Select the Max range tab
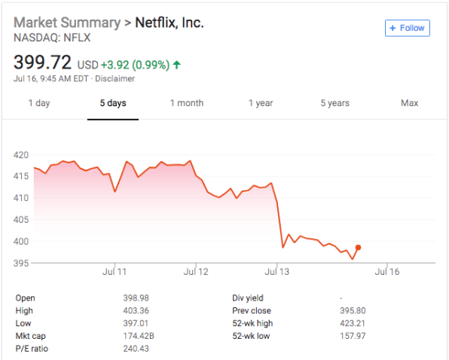This screenshot has height=360, width=449. (x=410, y=103)
